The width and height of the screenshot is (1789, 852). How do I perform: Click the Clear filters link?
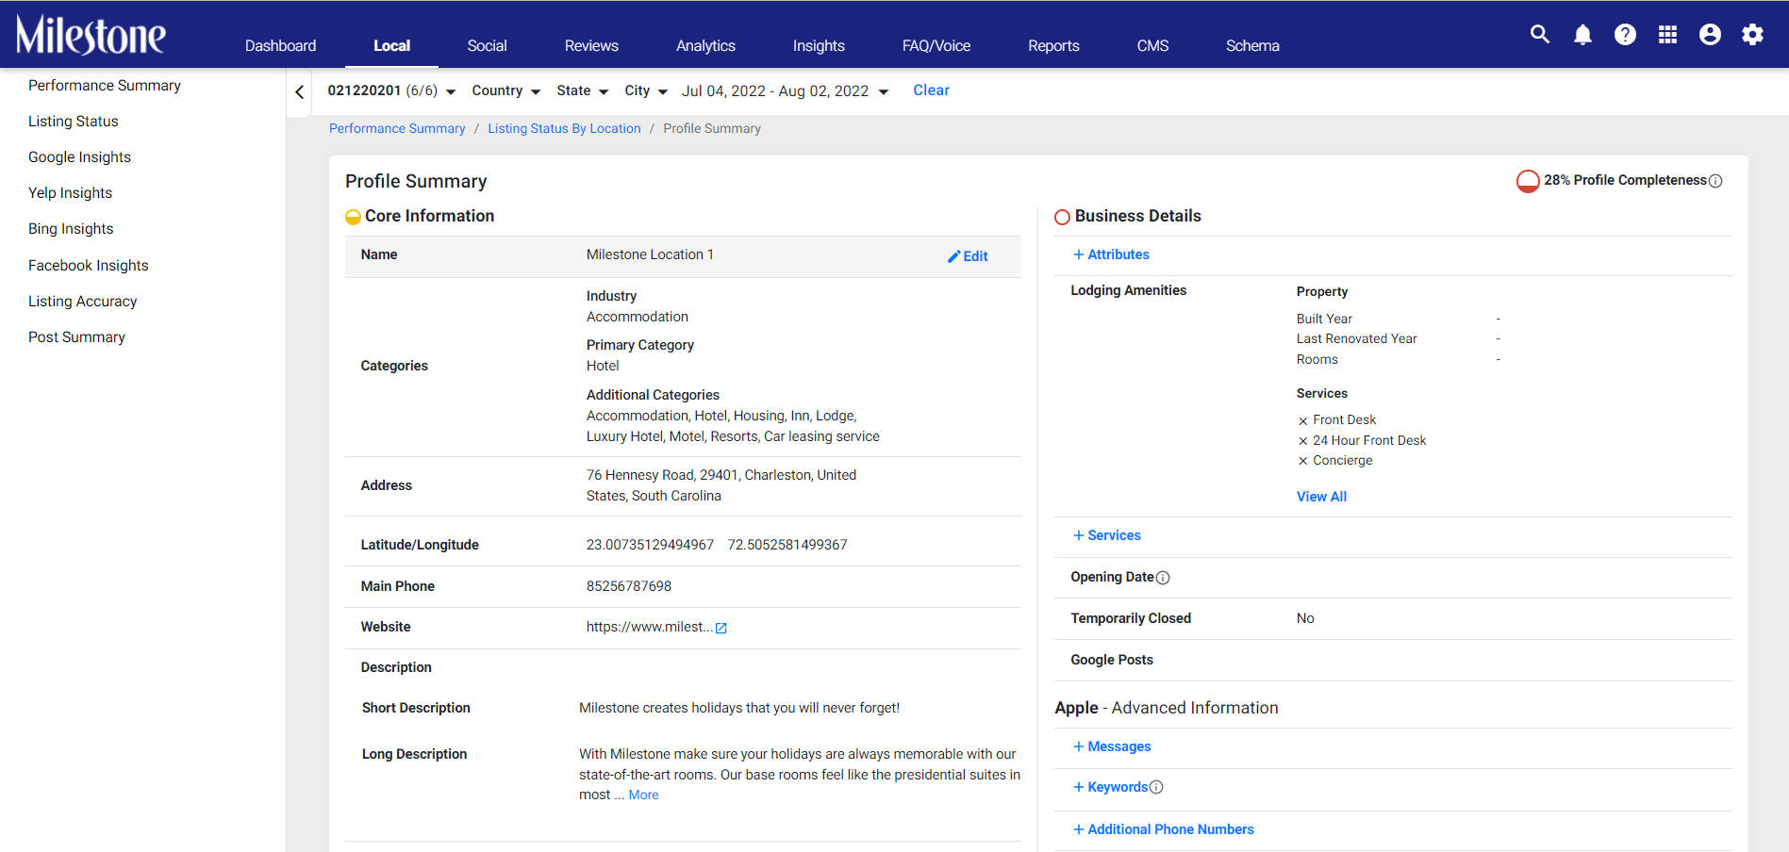pyautogui.click(x=931, y=90)
